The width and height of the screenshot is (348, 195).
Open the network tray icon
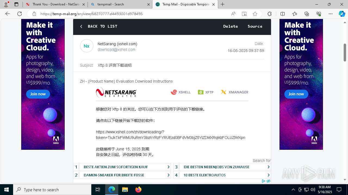tap(306, 190)
